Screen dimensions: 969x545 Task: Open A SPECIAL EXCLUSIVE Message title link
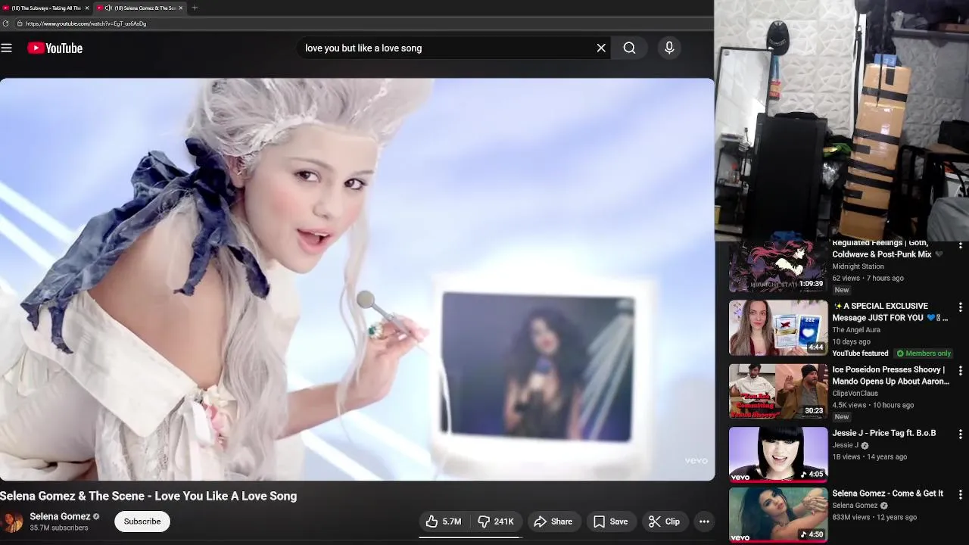(890, 312)
